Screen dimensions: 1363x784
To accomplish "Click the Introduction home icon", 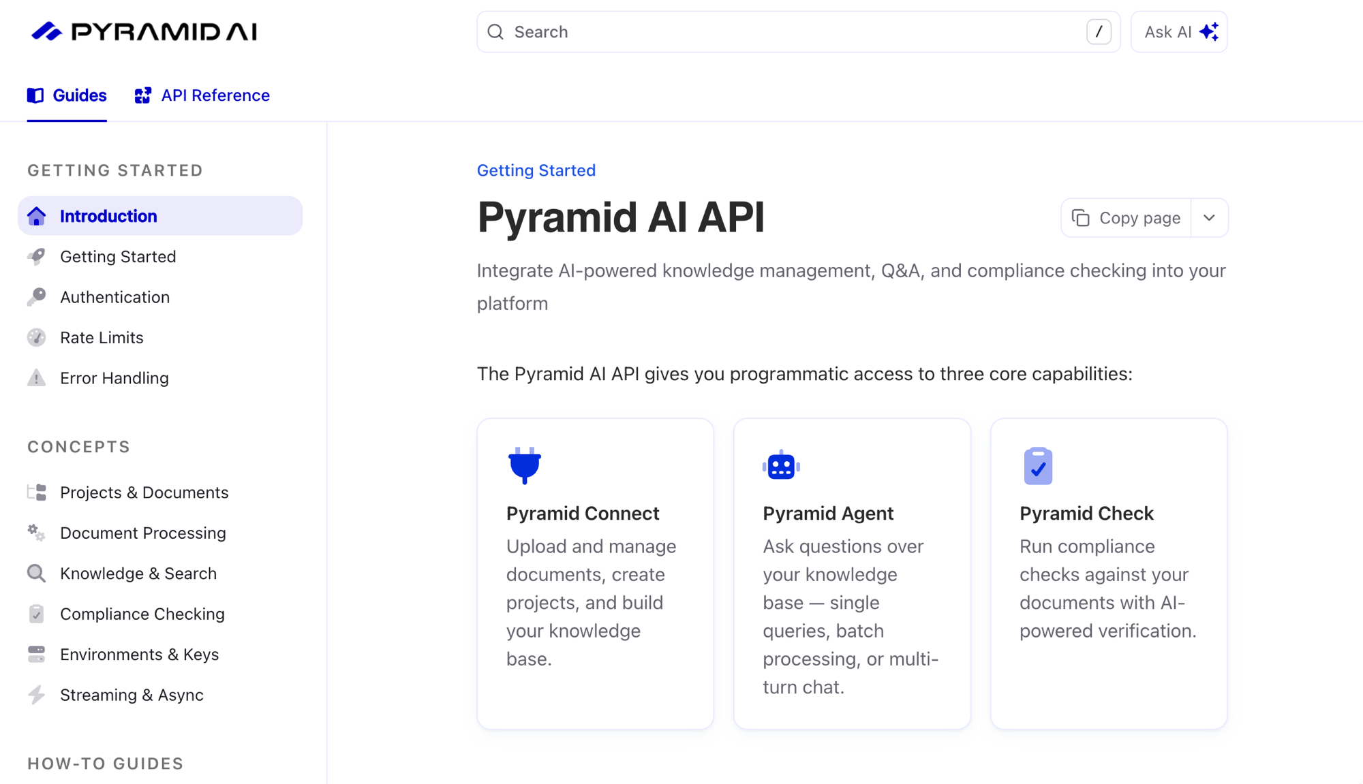I will click(37, 216).
